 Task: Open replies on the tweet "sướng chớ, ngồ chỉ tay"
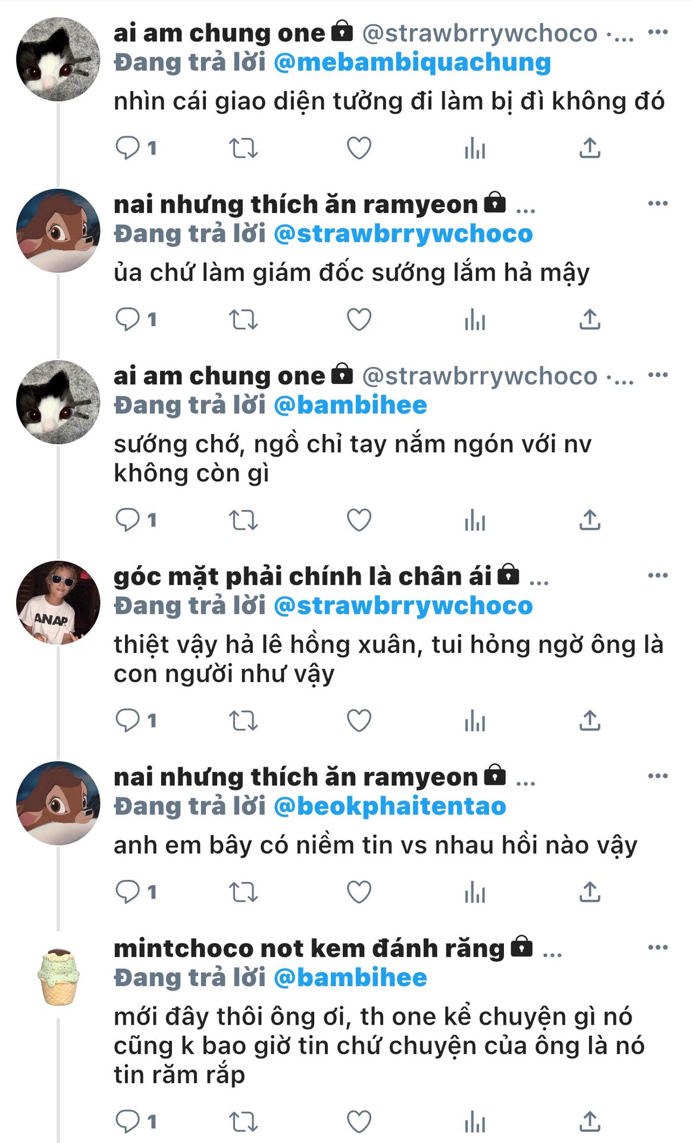136,520
